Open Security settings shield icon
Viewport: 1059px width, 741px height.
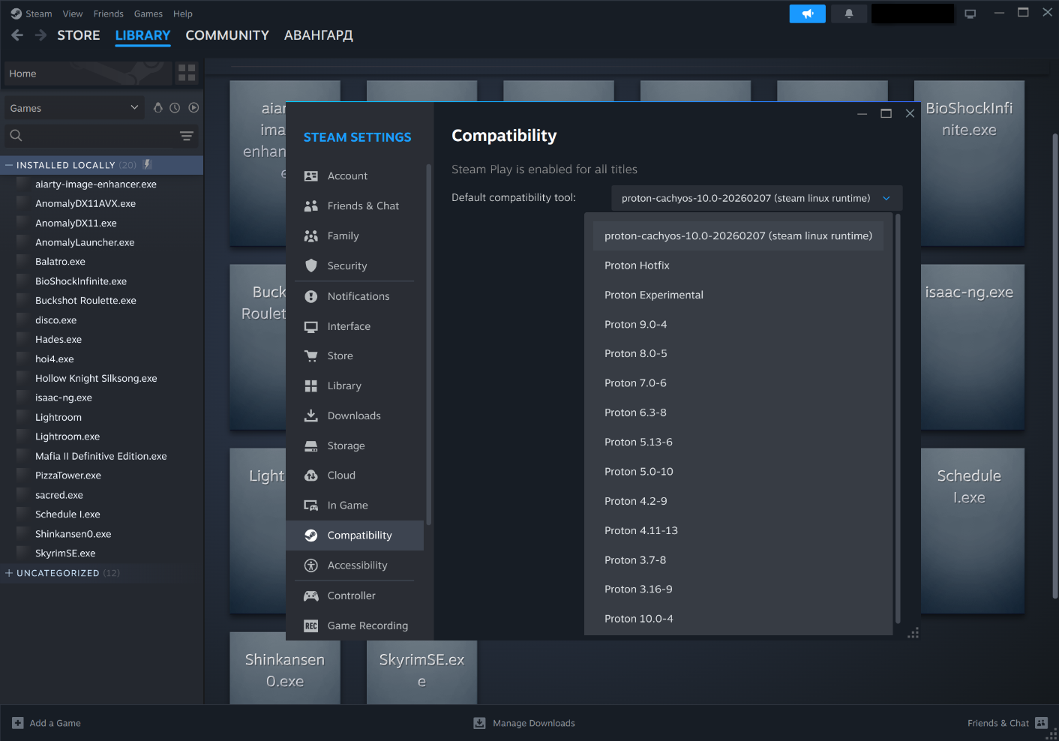311,265
